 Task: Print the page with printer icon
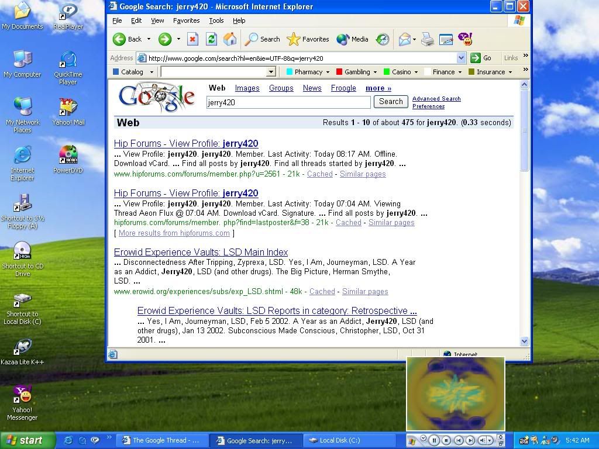tap(428, 39)
